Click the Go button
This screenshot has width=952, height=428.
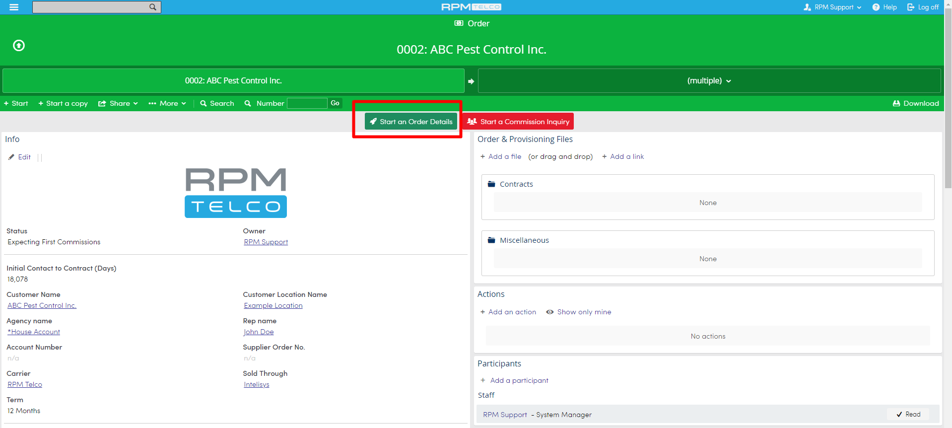click(335, 103)
